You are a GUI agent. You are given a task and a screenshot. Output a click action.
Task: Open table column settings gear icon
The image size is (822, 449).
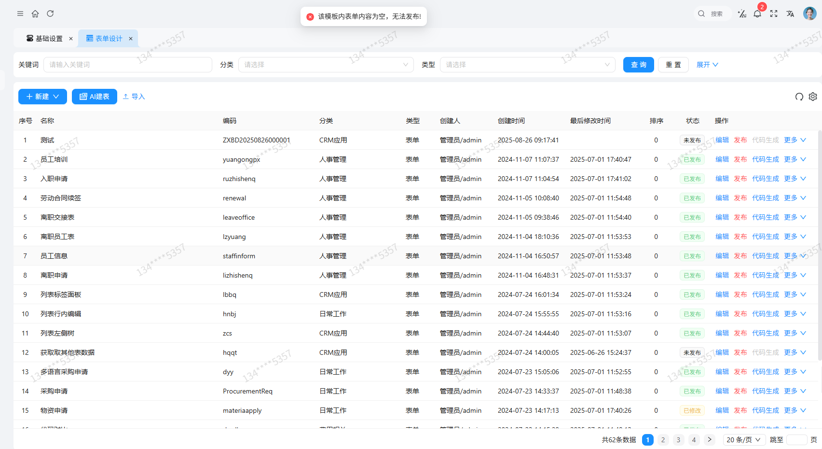(x=813, y=97)
